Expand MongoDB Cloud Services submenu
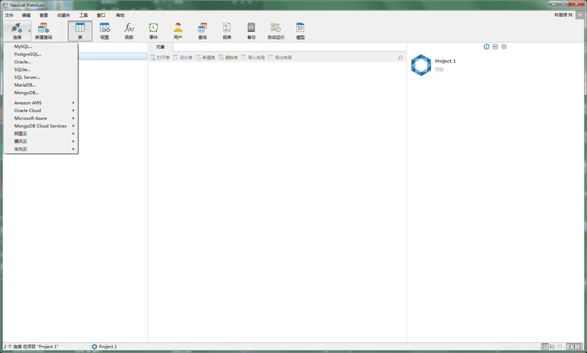This screenshot has width=587, height=353. click(41, 126)
